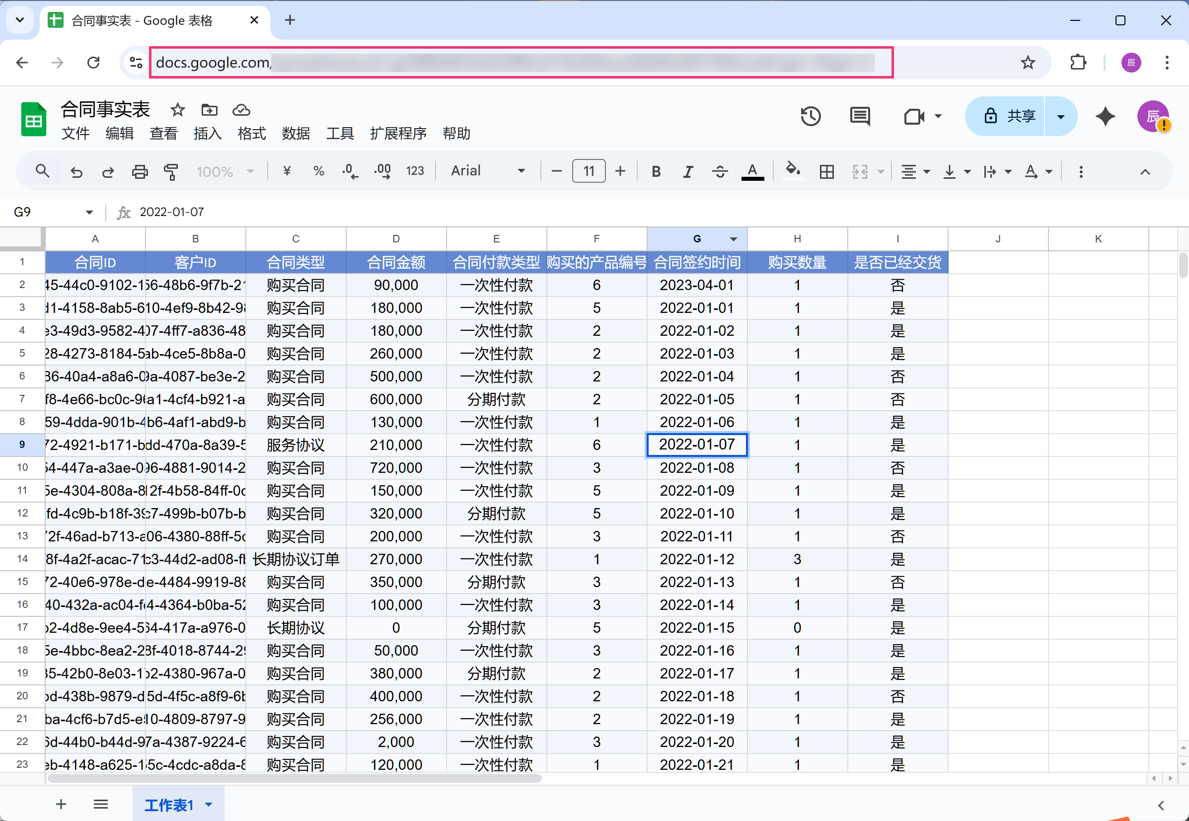The height and width of the screenshot is (821, 1189).
Task: Open the comments panel icon
Action: pos(860,116)
